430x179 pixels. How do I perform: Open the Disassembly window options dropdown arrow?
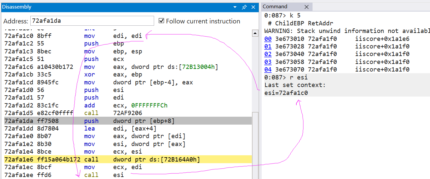coord(235,7)
